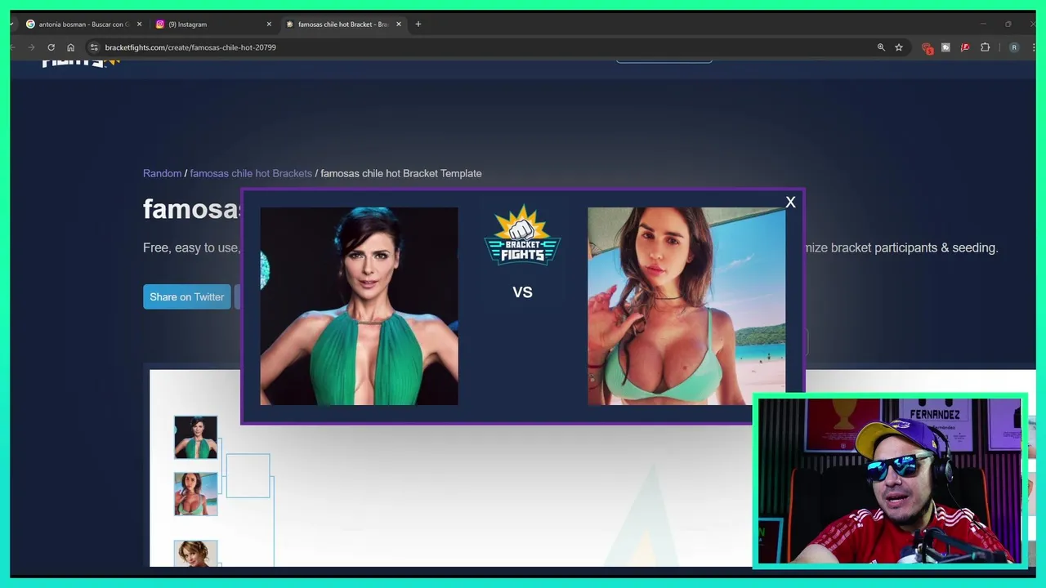1046x588 pixels.
Task: Open the Extensions puzzle menu
Action: 985,47
